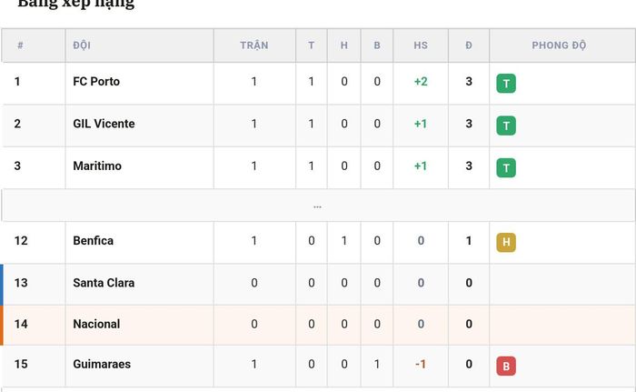The height and width of the screenshot is (392, 636).
Task: Select the Nacional team name
Action: point(96,324)
